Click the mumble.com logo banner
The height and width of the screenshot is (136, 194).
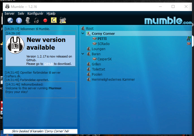click(x=168, y=21)
